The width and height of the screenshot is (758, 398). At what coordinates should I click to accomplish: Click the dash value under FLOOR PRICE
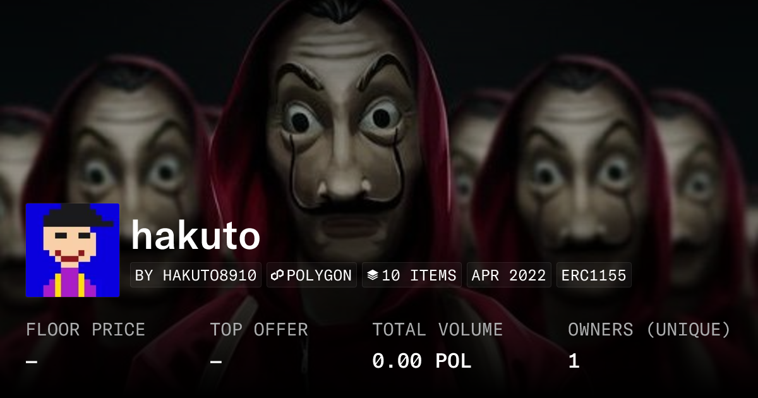32,361
